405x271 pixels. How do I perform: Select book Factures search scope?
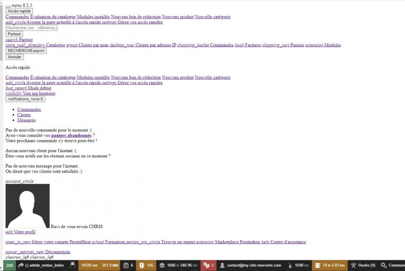[x=248, y=45]
